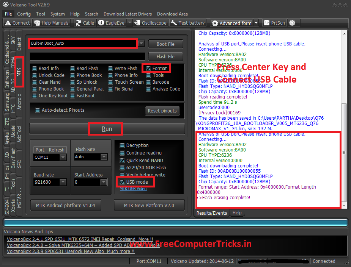Check the Continue reading option
351x267 pixels.
click(x=122, y=153)
